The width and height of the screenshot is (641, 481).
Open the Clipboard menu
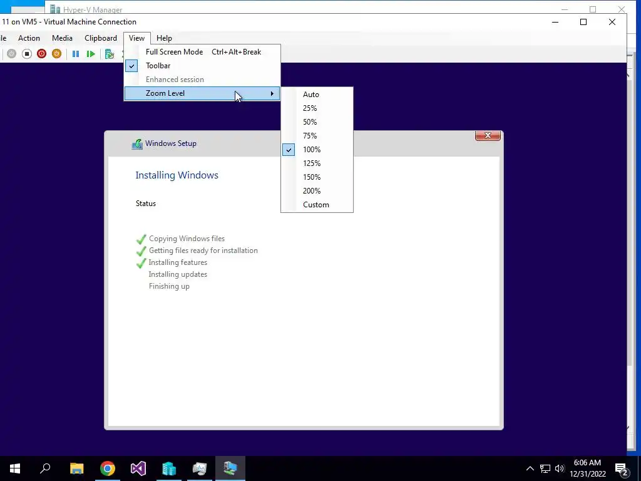(101, 38)
